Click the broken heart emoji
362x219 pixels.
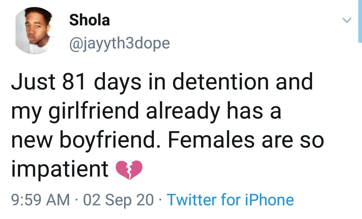coord(129,170)
